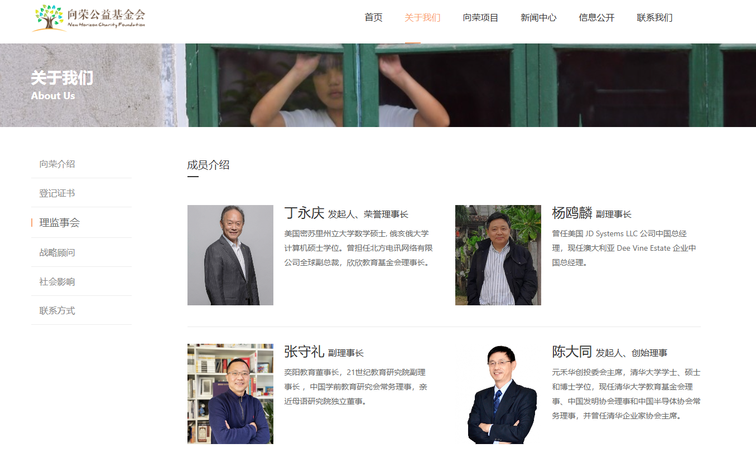Viewport: 756px width, 458px height.
Task: Select 向荣介绍 in the sidebar
Action: [81, 164]
